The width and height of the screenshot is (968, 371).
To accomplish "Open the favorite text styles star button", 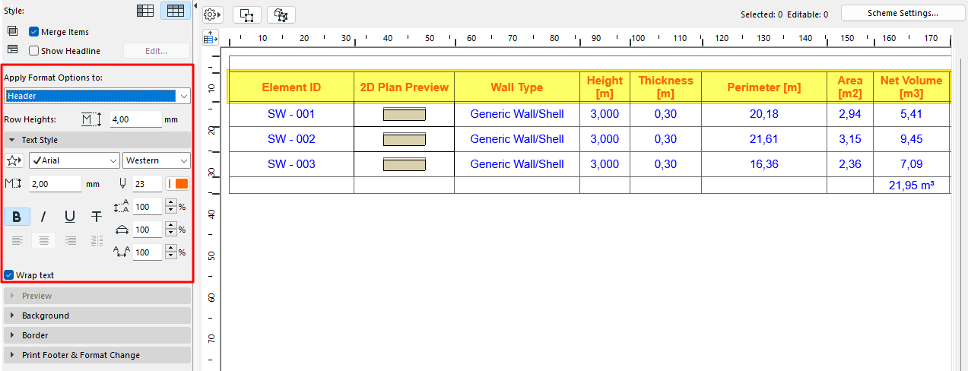I will [x=14, y=160].
